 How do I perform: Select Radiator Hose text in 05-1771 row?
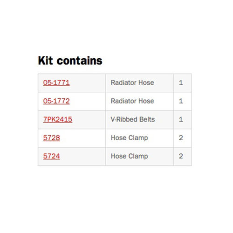click(x=132, y=82)
